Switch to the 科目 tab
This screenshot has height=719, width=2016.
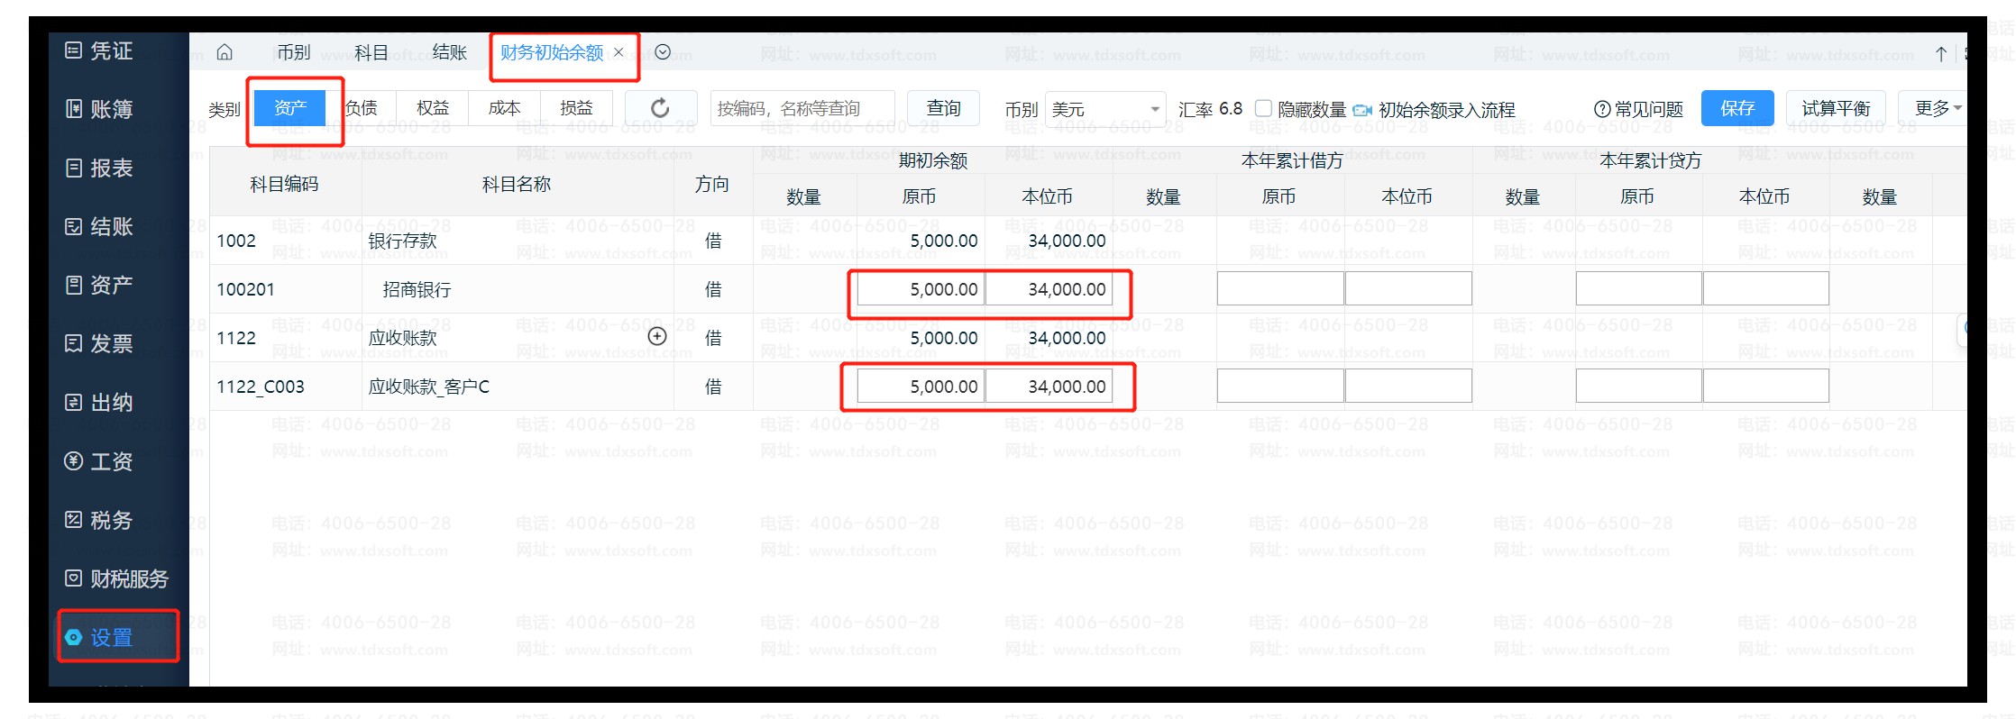click(371, 52)
